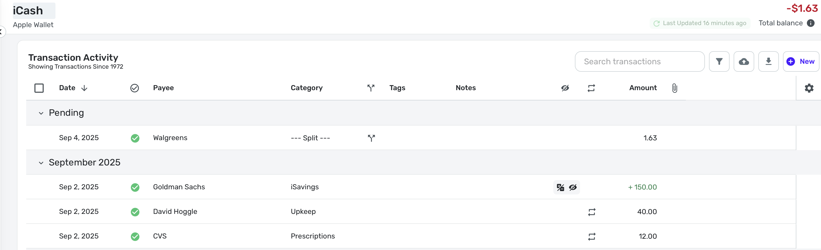Sort by the Amount column header
Image resolution: width=821 pixels, height=250 pixels.
pos(642,88)
